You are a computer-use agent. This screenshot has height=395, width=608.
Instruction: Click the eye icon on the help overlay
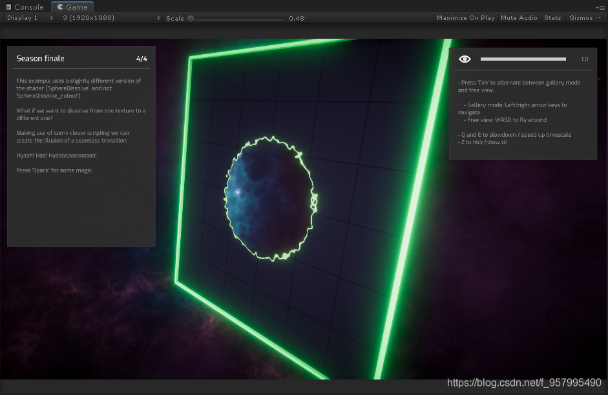465,59
